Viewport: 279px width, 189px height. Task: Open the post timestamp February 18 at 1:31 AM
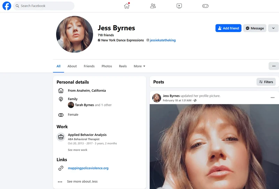[177, 100]
